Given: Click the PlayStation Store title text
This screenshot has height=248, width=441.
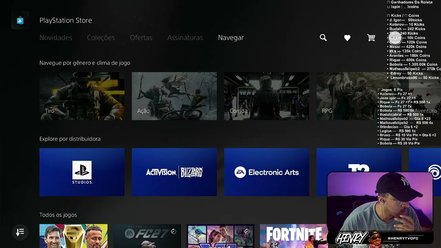Looking at the screenshot, I should click(x=66, y=20).
